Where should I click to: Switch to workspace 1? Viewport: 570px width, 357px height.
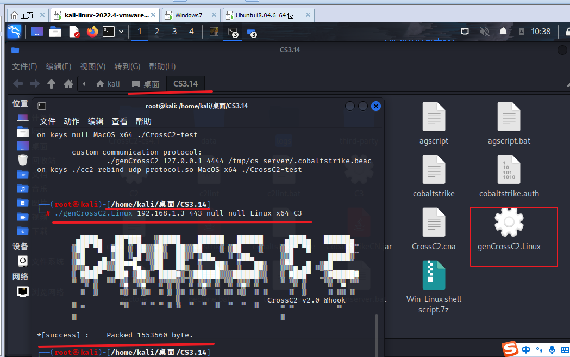tap(139, 32)
